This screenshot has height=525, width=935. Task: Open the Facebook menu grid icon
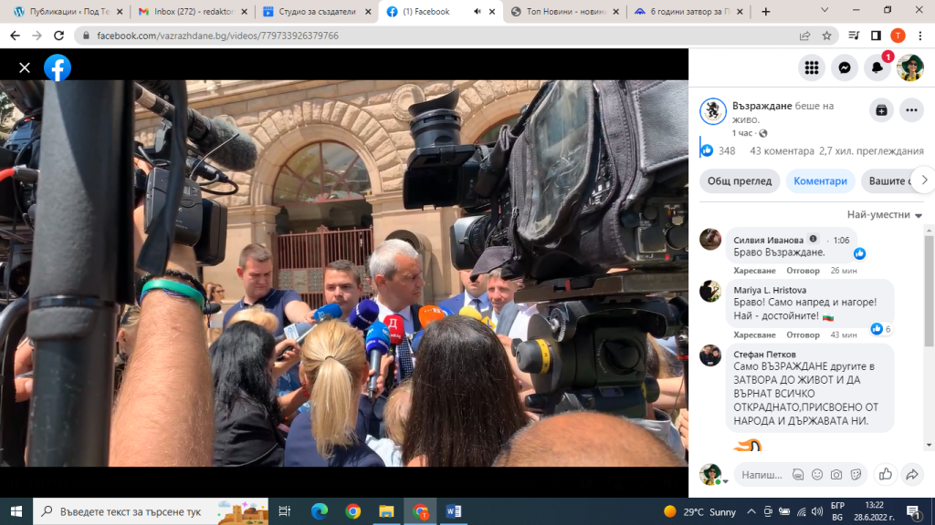click(811, 67)
